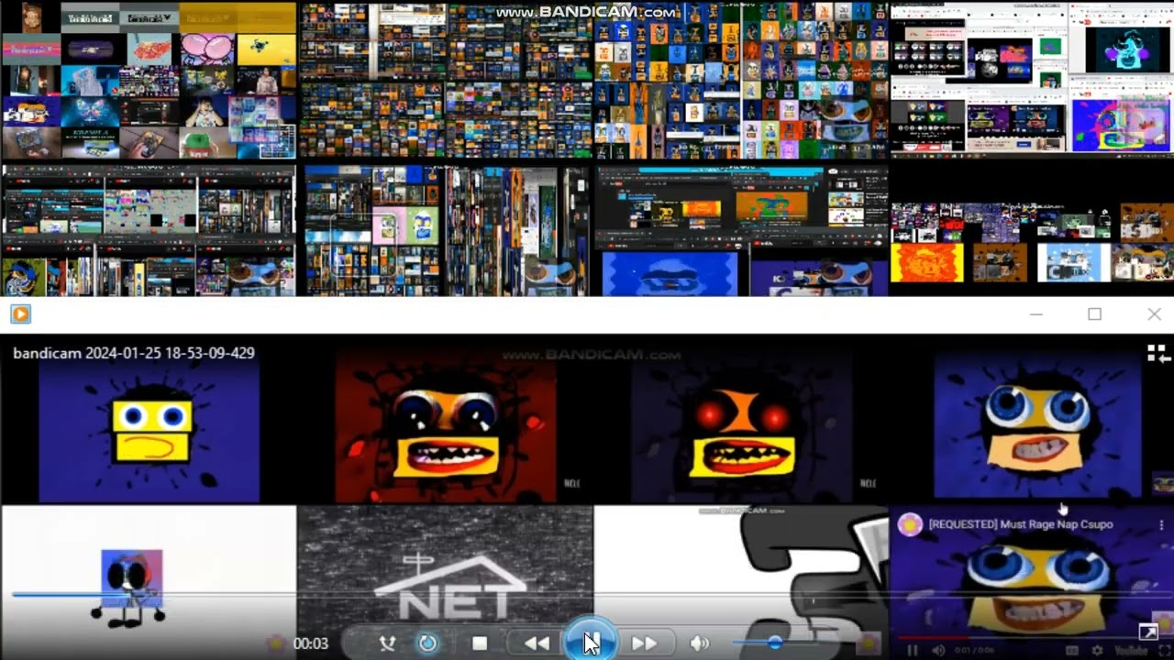Turn on shuffle in the player controls

coord(387,643)
